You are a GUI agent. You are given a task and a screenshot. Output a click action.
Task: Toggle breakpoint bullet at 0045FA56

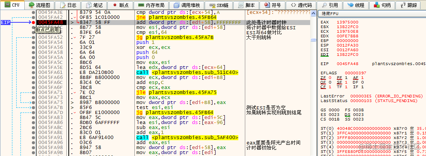pos(34,47)
